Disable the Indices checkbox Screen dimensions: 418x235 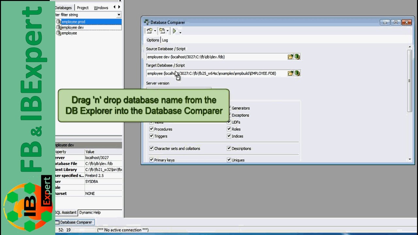(229, 136)
